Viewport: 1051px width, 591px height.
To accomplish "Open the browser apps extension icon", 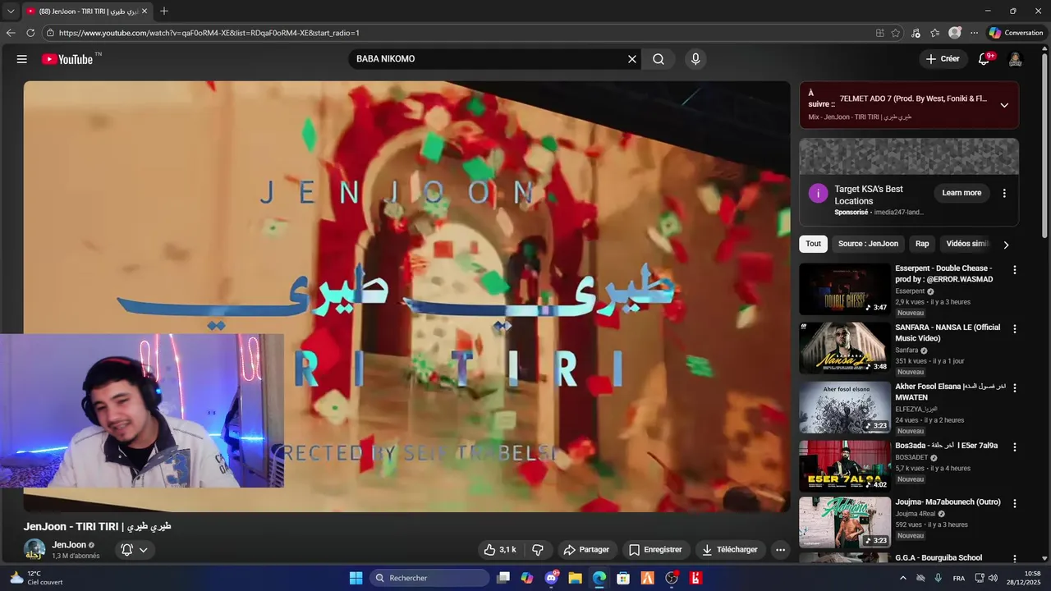I will [x=880, y=33].
